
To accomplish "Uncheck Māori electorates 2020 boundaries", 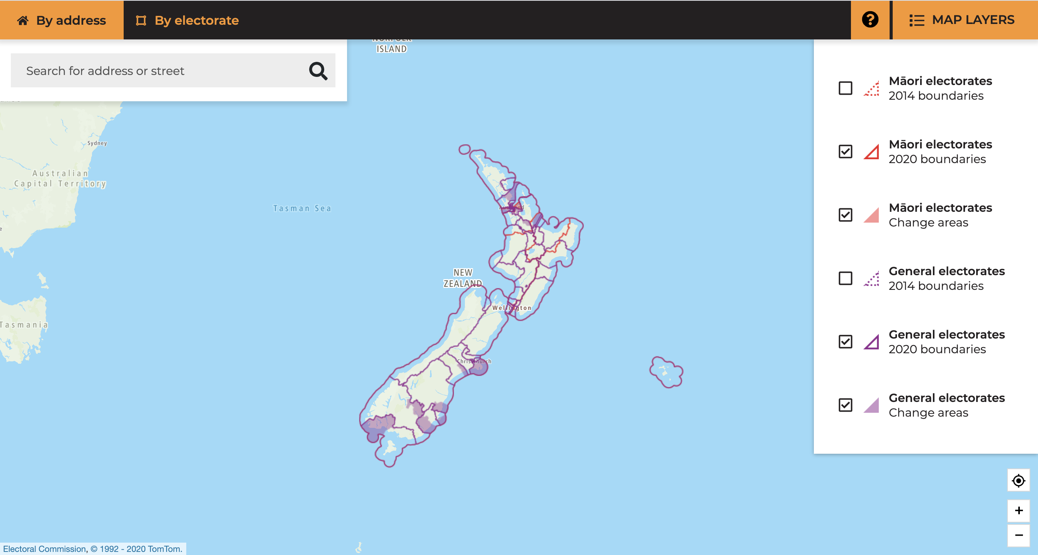I will 845,152.
